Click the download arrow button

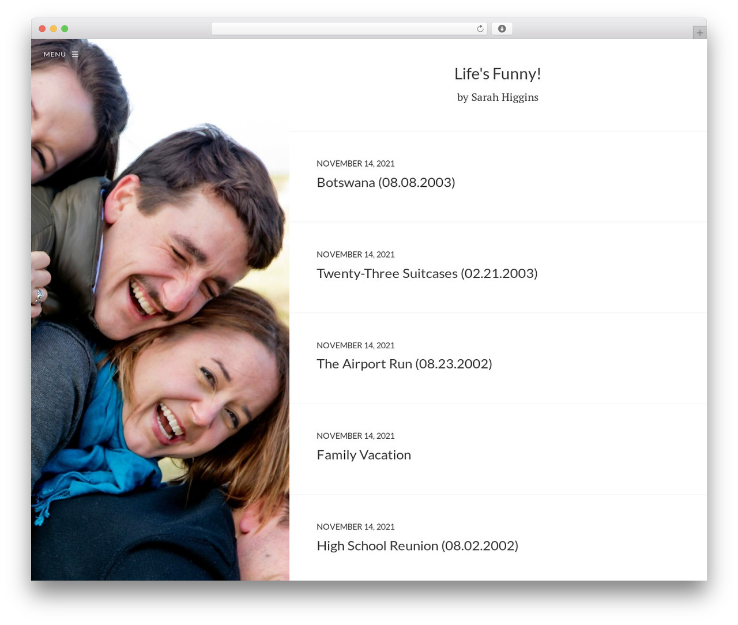click(502, 29)
